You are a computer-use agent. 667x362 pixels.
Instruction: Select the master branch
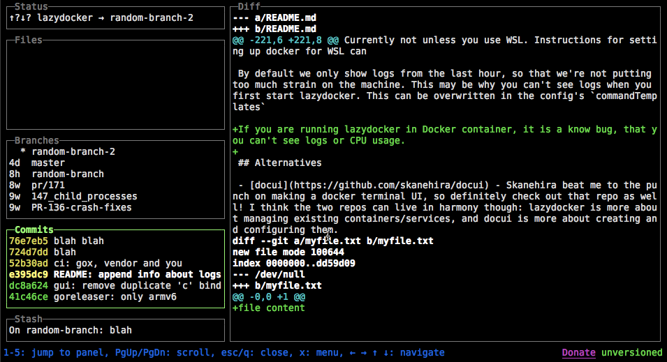115,163
